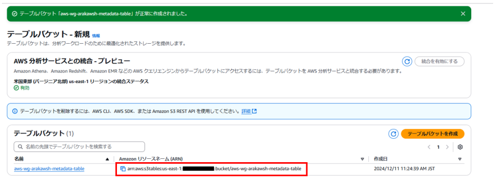Select page 1 in pagination
This screenshot has width=497, height=184.
point(438,147)
